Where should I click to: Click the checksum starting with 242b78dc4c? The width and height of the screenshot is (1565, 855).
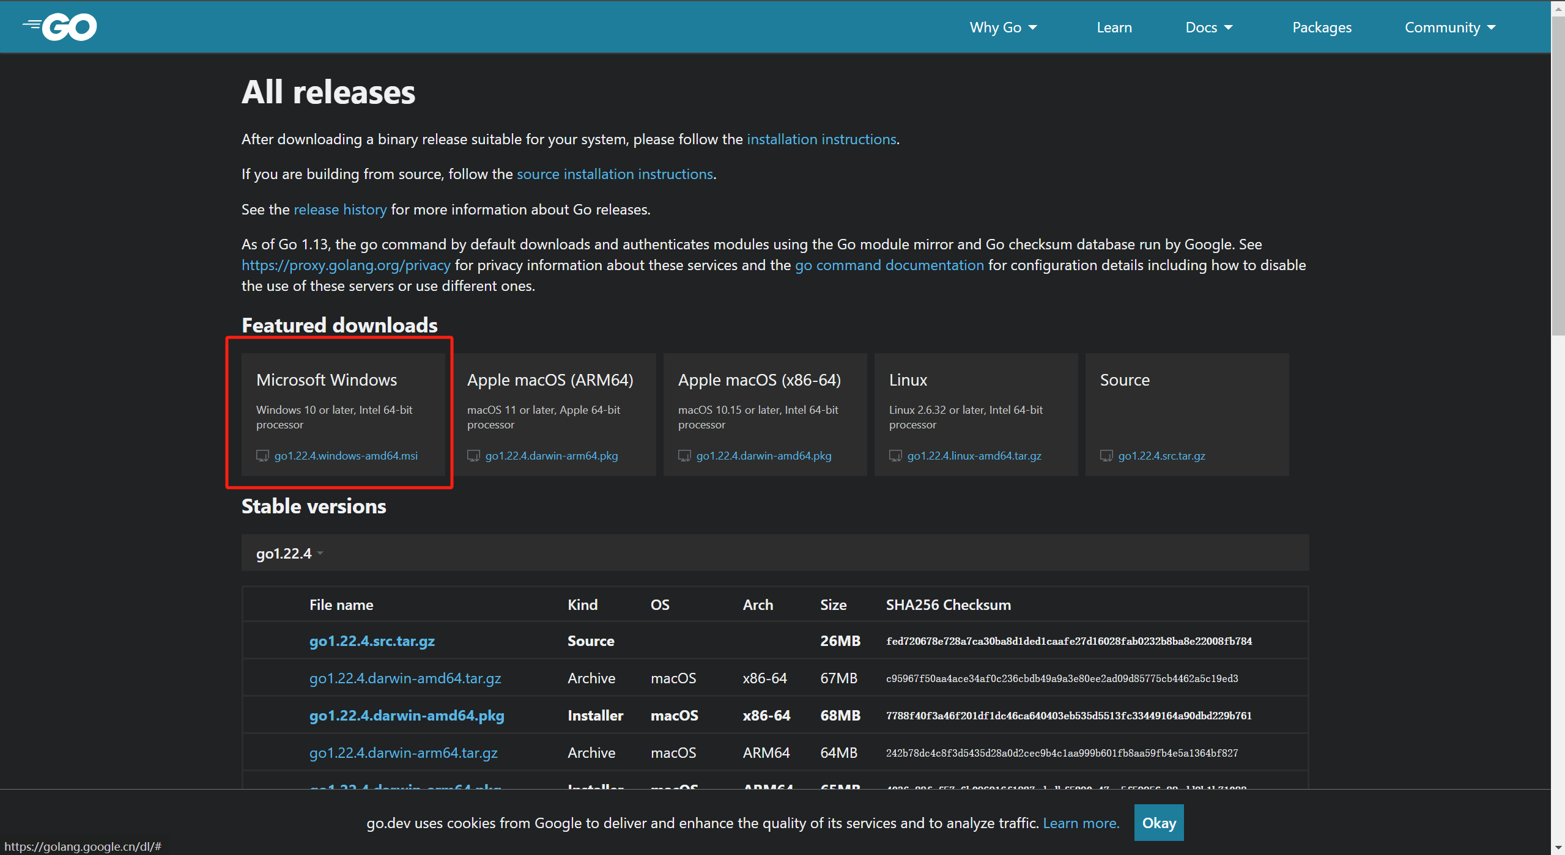click(x=1062, y=753)
